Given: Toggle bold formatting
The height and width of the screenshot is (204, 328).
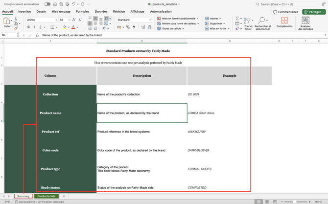Looking at the screenshot, I should coord(28,27).
